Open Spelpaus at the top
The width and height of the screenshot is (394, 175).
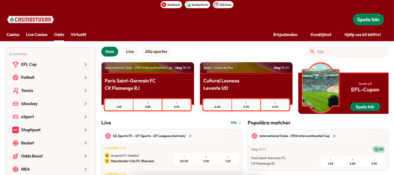click(x=171, y=5)
